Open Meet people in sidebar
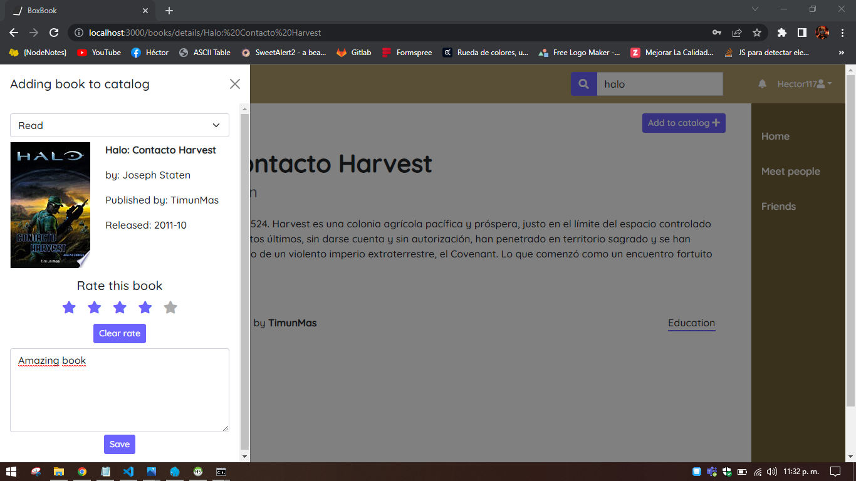The image size is (856, 481). 791,171
